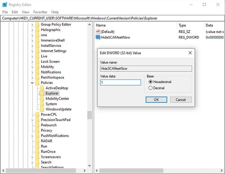225x174 pixels.
Task: Click the PenWorkspace folder icon
Action: pyautogui.click(x=37, y=77)
